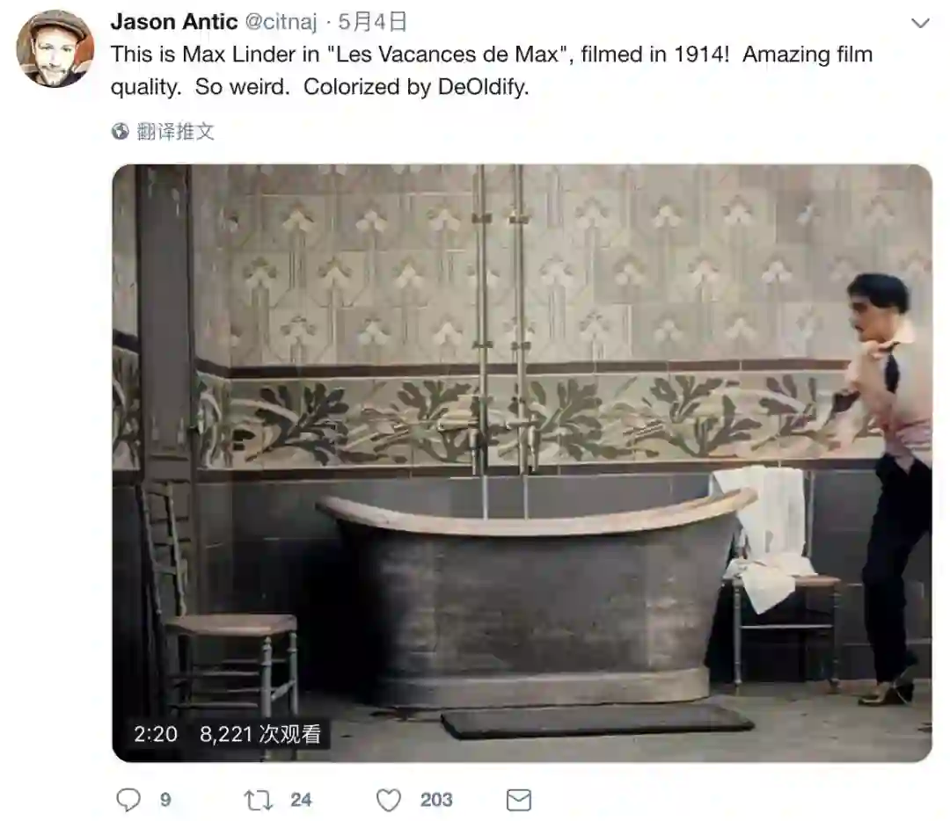Share tweet via the envelope message icon
The height and width of the screenshot is (821, 950).
[x=519, y=801]
